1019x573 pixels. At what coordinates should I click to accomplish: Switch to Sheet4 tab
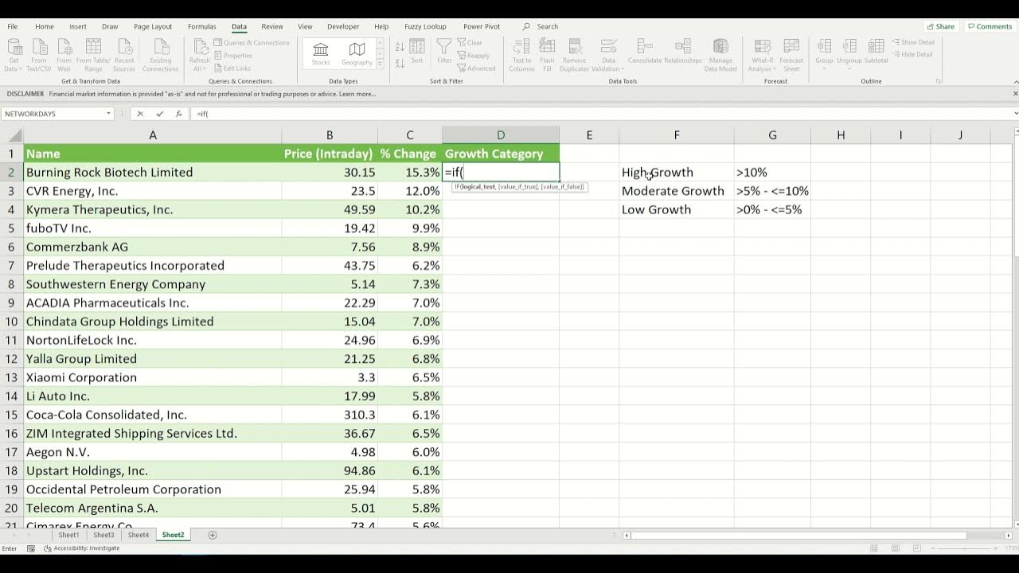click(x=139, y=535)
